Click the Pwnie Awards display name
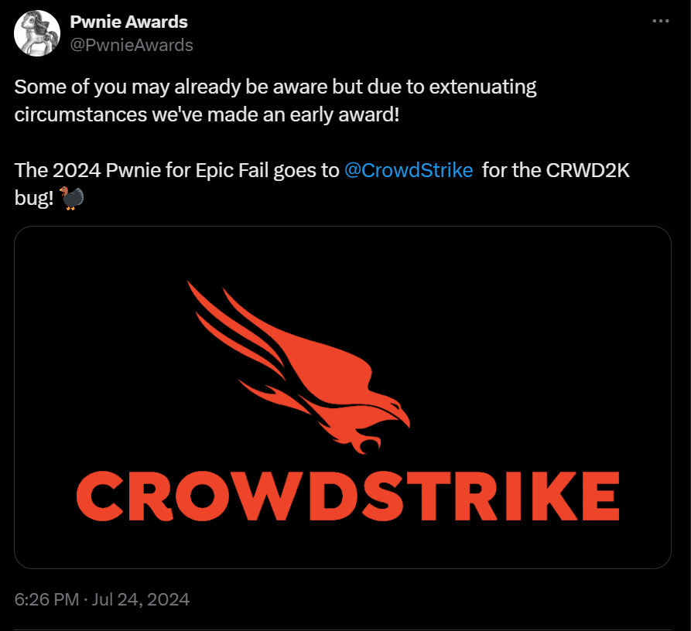The width and height of the screenshot is (691, 631). tap(128, 22)
